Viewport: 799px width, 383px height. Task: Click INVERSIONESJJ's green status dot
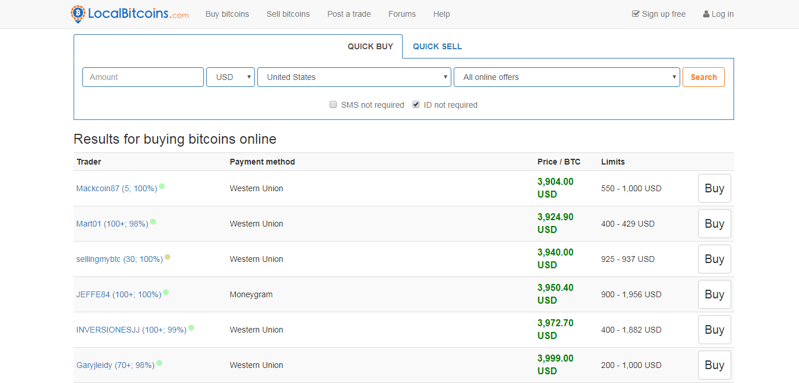191,327
